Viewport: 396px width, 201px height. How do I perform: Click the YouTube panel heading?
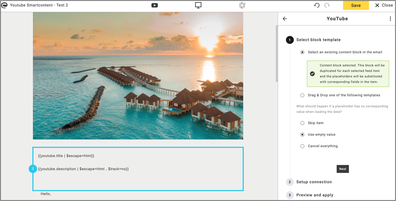pos(337,19)
